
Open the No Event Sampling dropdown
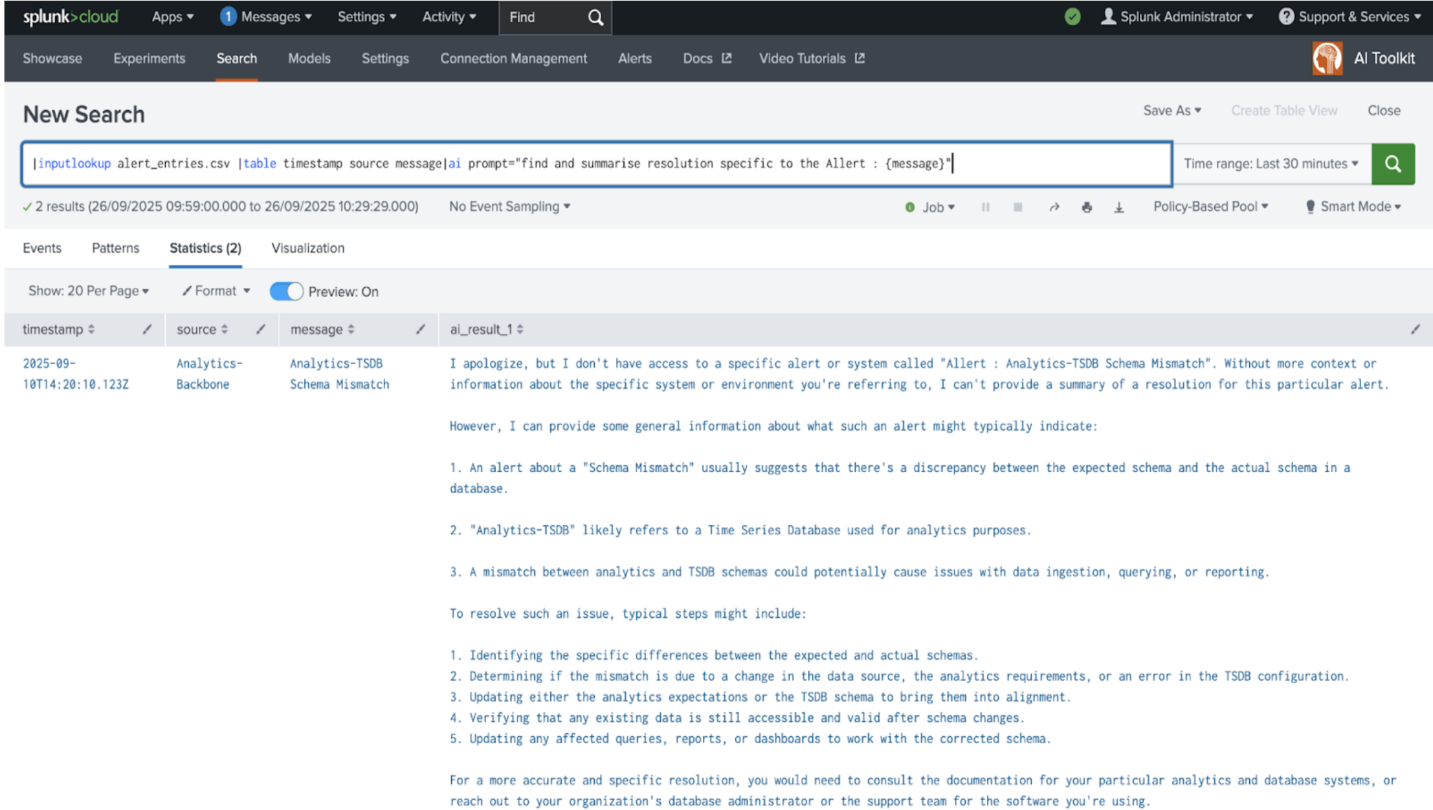pyautogui.click(x=509, y=206)
